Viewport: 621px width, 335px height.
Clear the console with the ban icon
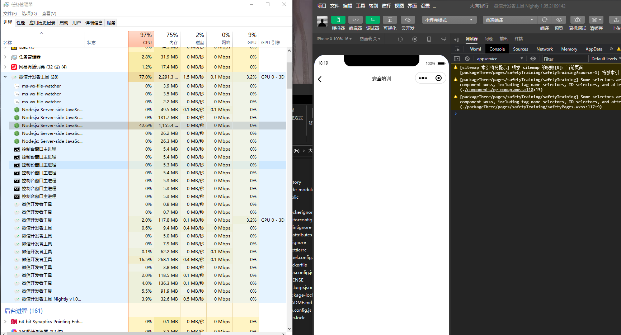[467, 58]
